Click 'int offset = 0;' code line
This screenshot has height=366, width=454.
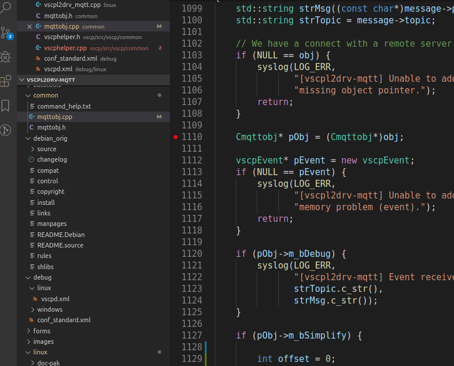(x=296, y=359)
